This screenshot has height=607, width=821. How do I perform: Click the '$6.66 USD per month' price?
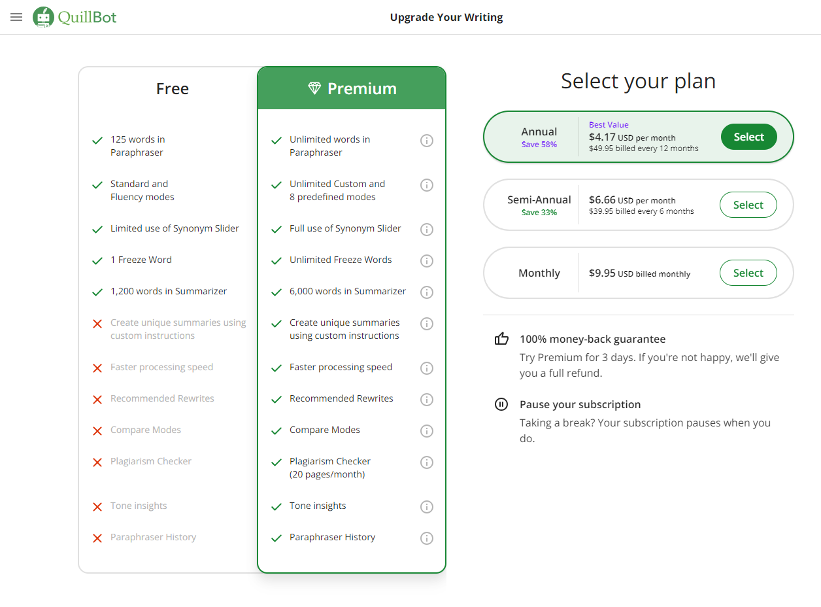click(x=632, y=200)
